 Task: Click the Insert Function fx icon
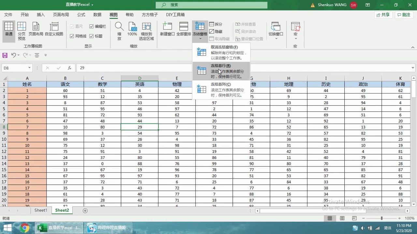tap(69, 68)
